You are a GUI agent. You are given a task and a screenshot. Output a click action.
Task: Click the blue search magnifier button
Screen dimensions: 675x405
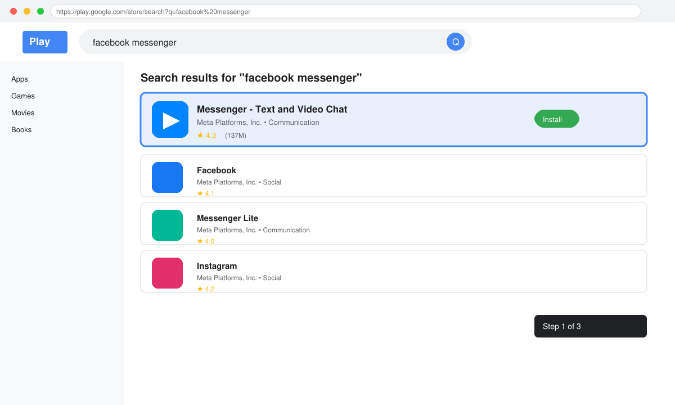pyautogui.click(x=456, y=42)
